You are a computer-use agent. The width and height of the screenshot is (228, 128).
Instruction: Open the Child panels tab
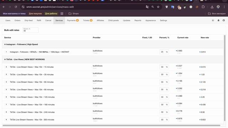(x=113, y=21)
